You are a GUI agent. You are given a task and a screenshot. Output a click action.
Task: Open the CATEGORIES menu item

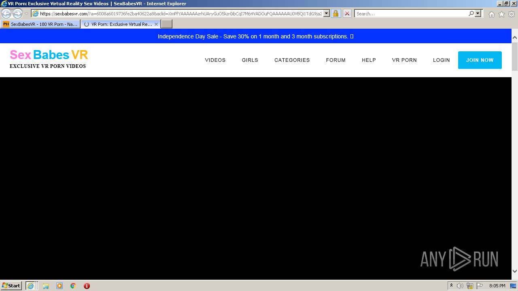click(x=292, y=60)
